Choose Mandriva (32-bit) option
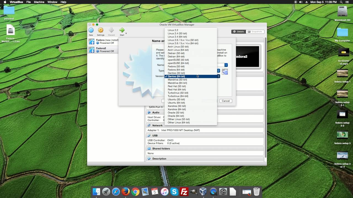 pyautogui.click(x=191, y=79)
